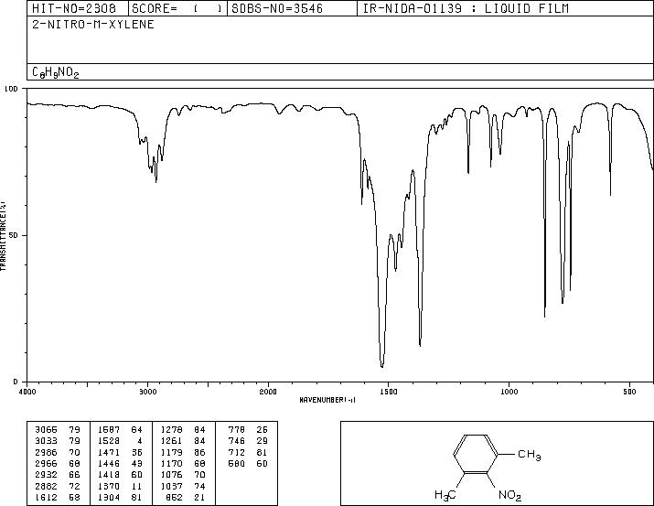Click the 1370 peak table entry
The width and height of the screenshot is (654, 506).
[109, 486]
